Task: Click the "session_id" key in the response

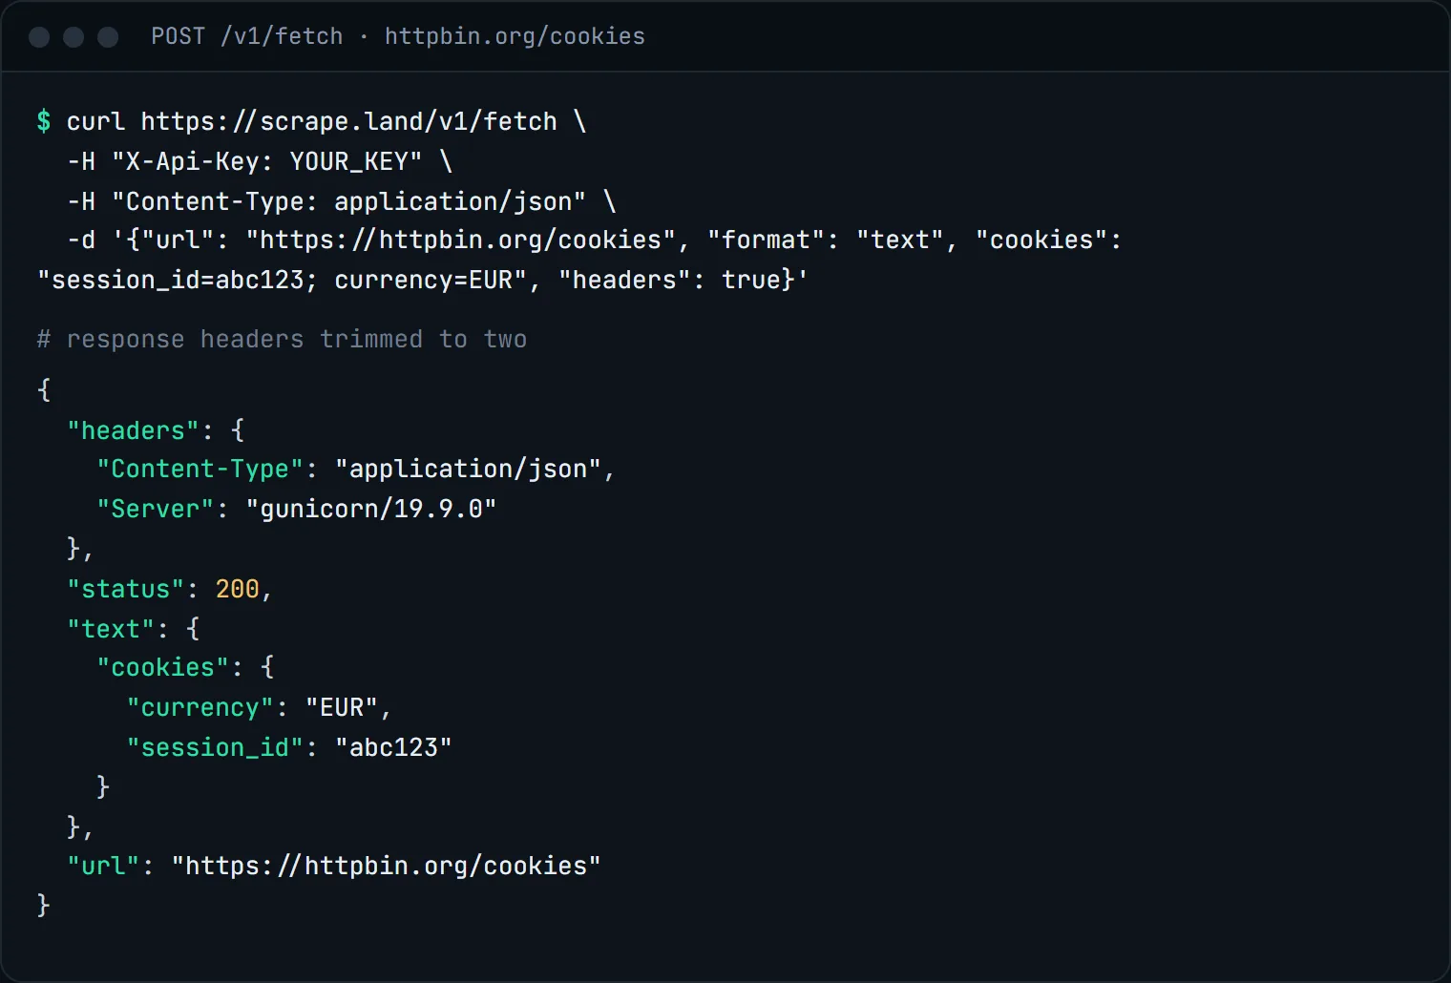Action: 215,747
